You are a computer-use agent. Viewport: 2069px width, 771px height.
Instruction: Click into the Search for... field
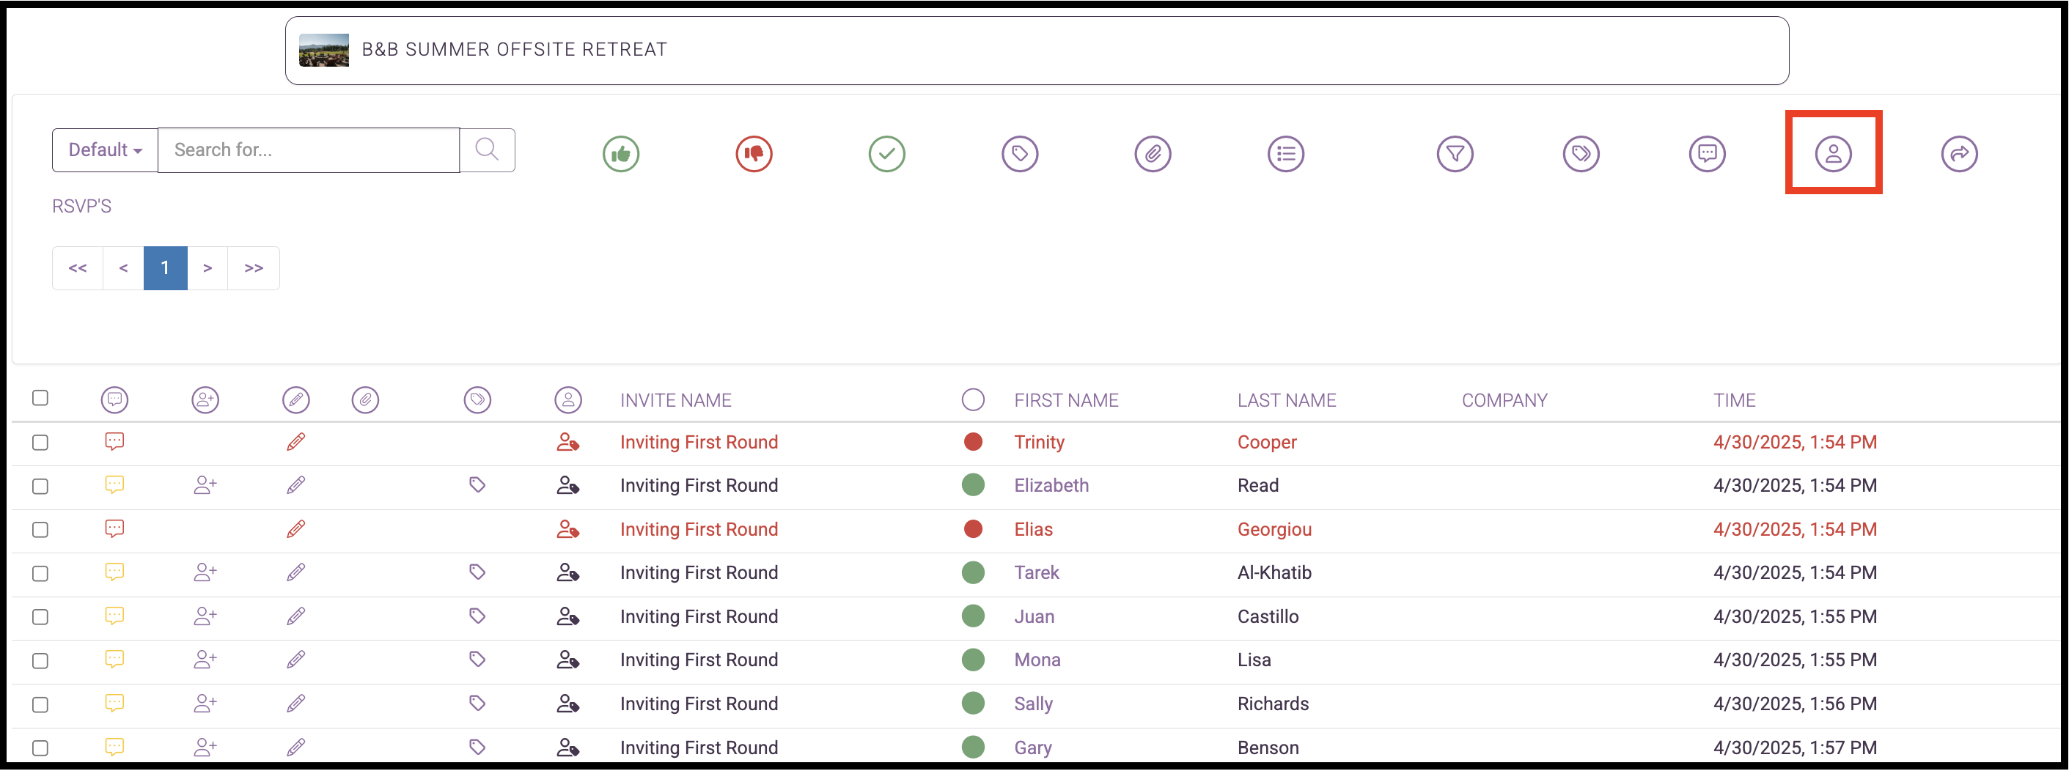[x=309, y=150]
